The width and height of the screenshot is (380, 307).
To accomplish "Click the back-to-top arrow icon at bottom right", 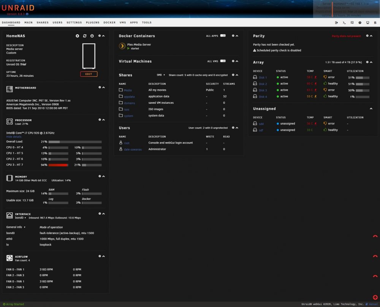I will tap(375, 297).
